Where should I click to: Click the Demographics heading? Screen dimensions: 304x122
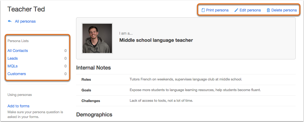click(94, 115)
